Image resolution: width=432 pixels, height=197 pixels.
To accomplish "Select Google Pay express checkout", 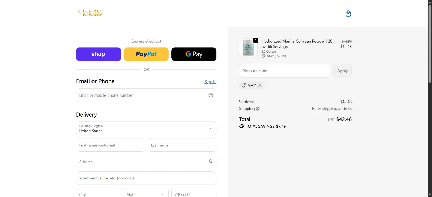I will click(x=194, y=54).
